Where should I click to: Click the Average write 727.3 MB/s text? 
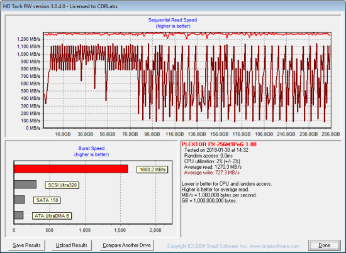coord(212,173)
